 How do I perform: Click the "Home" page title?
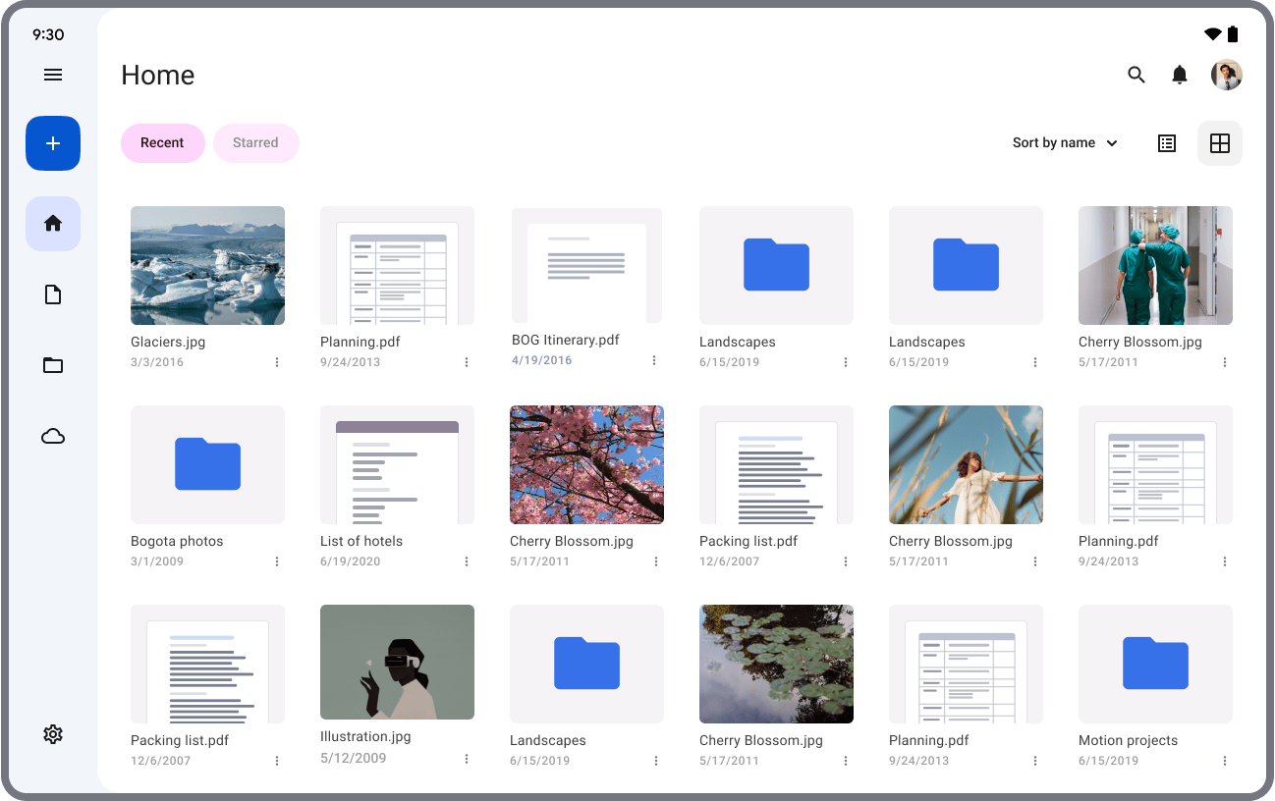158,76
